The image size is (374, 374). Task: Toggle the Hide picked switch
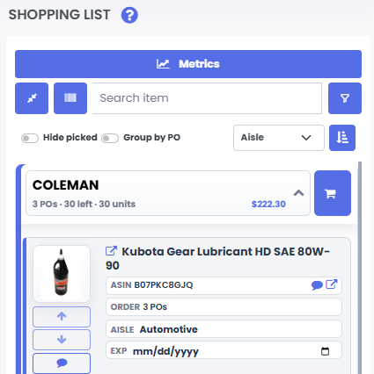[30, 138]
